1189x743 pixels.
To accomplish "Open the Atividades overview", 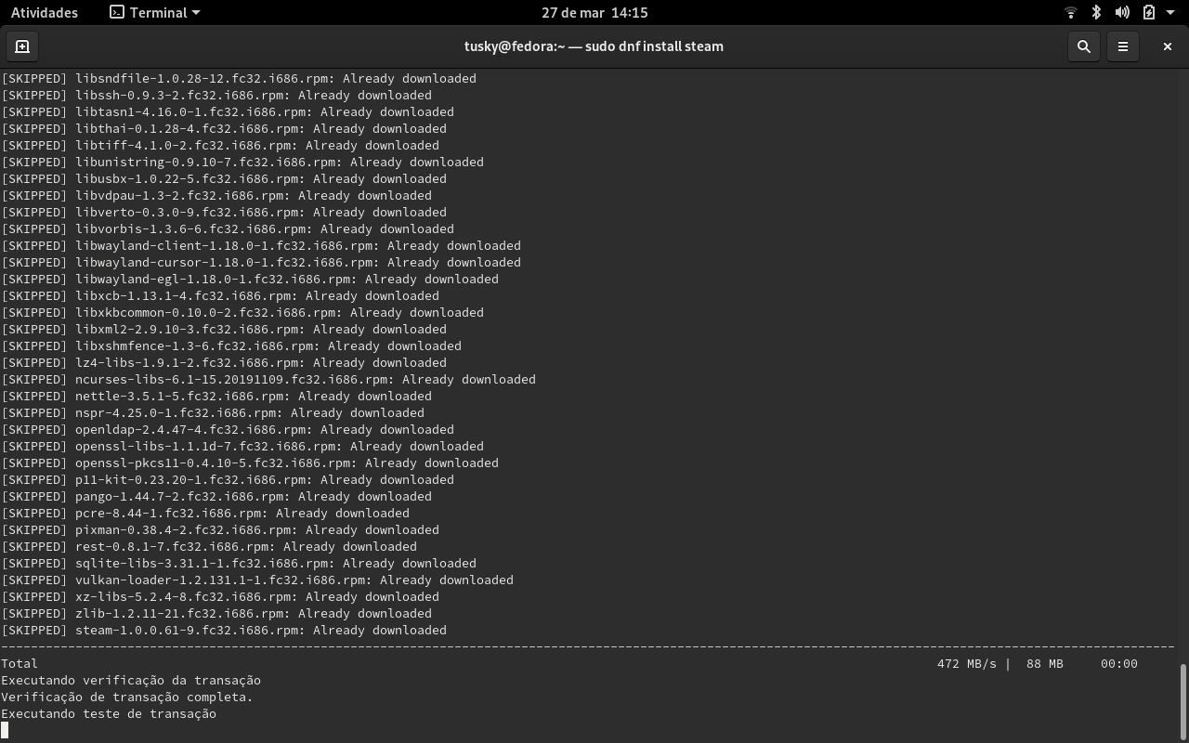I will [44, 13].
